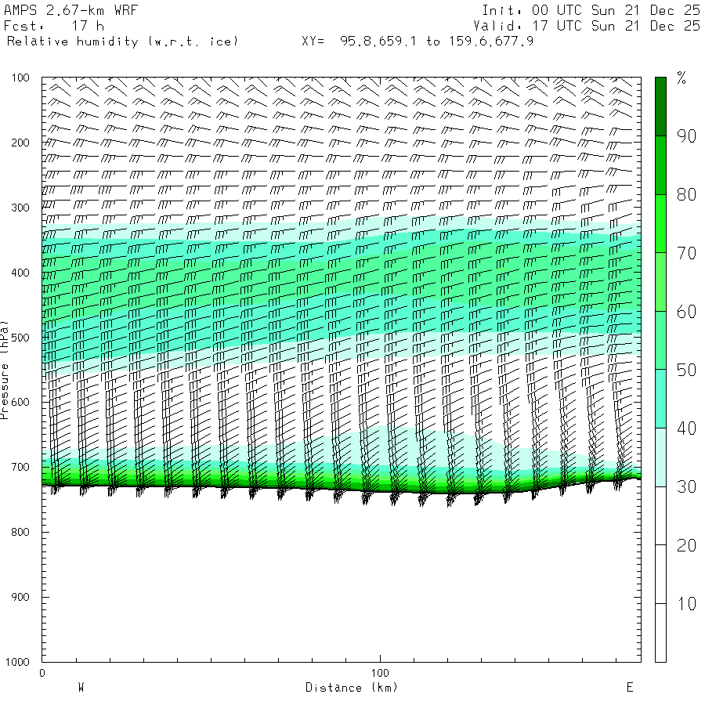705x705 pixels.
Task: Click the 1000 hPa pressure axis label
Action: (17, 662)
